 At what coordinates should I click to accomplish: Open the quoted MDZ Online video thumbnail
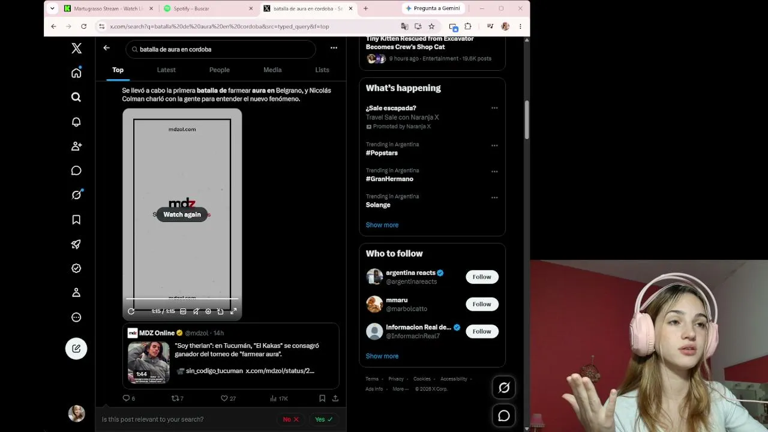(149, 362)
